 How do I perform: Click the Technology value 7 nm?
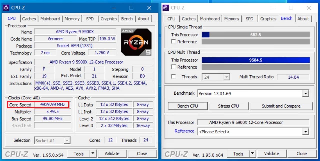pos(45,53)
